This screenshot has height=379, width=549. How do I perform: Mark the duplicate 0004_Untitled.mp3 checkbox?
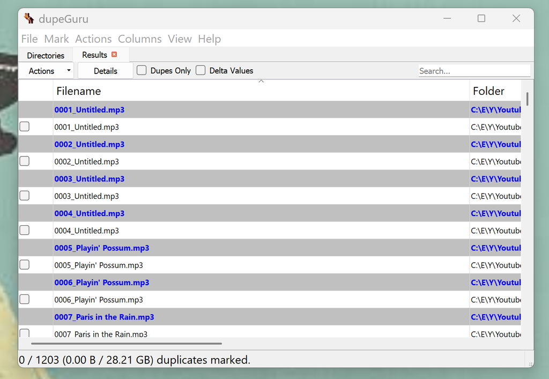tap(25, 231)
